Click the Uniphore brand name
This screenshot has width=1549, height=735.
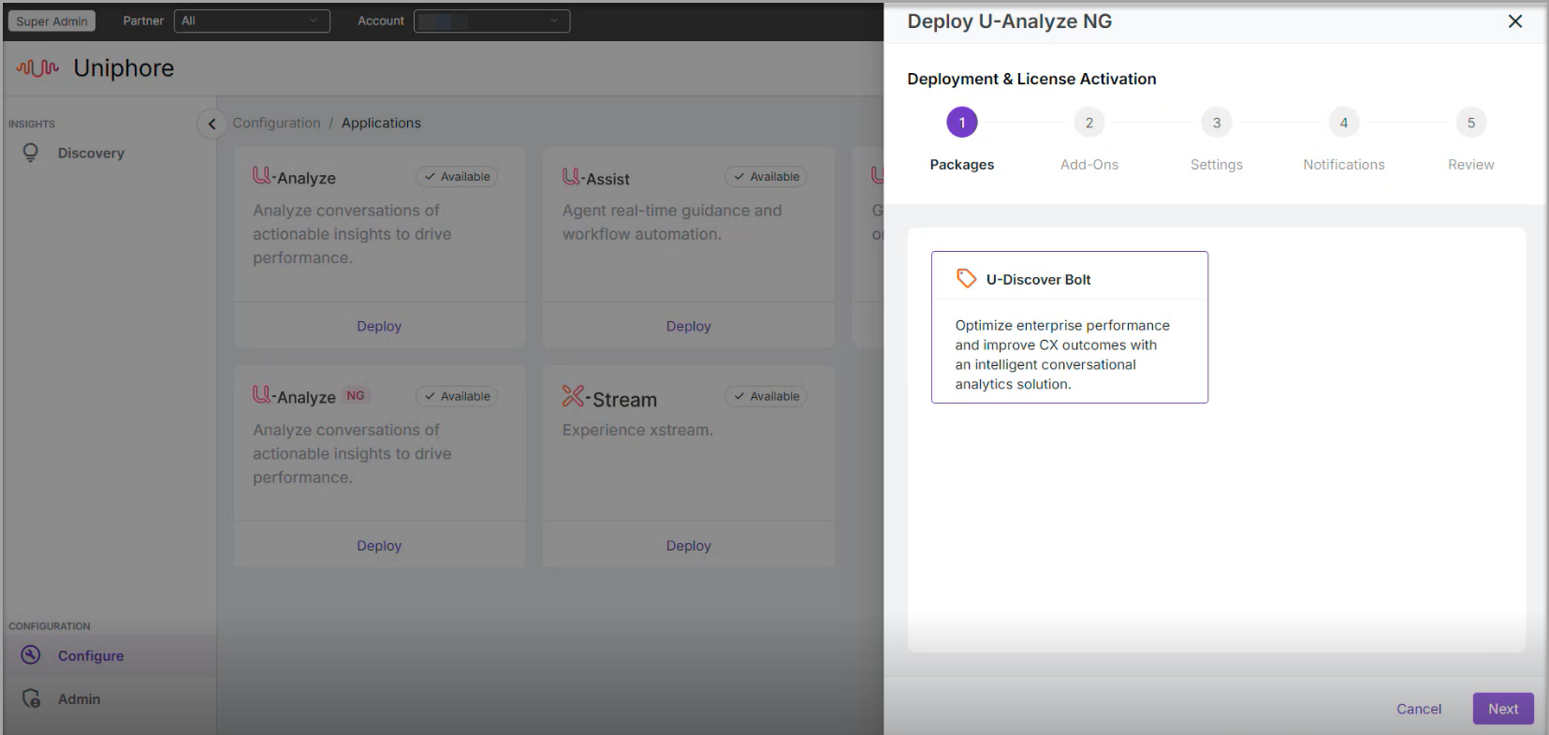pos(124,67)
